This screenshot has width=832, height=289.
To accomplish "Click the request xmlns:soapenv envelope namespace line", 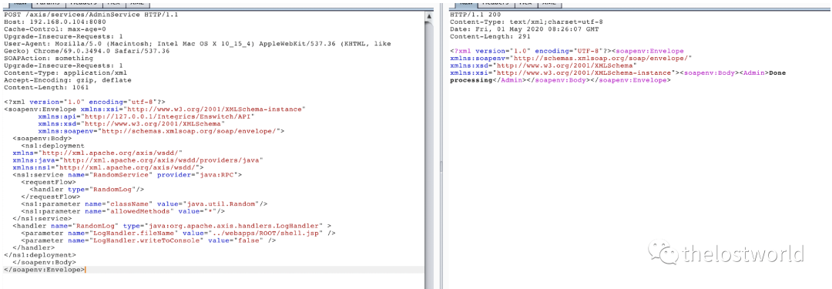I will click(x=161, y=131).
